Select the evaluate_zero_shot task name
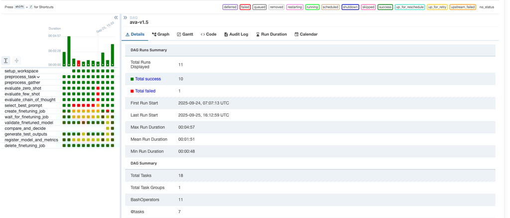This screenshot has width=510, height=218. [x=23, y=89]
